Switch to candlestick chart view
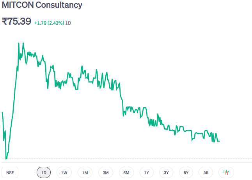 point(226,172)
